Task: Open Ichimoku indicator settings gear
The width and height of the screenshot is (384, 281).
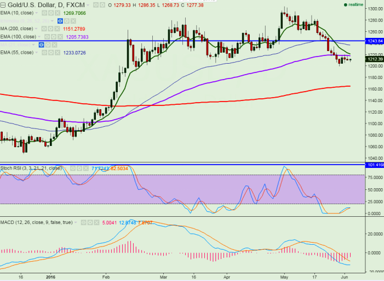Action: 67,21
